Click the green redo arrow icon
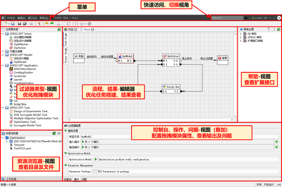The width and height of the screenshot is (282, 187). (x=52, y=23)
